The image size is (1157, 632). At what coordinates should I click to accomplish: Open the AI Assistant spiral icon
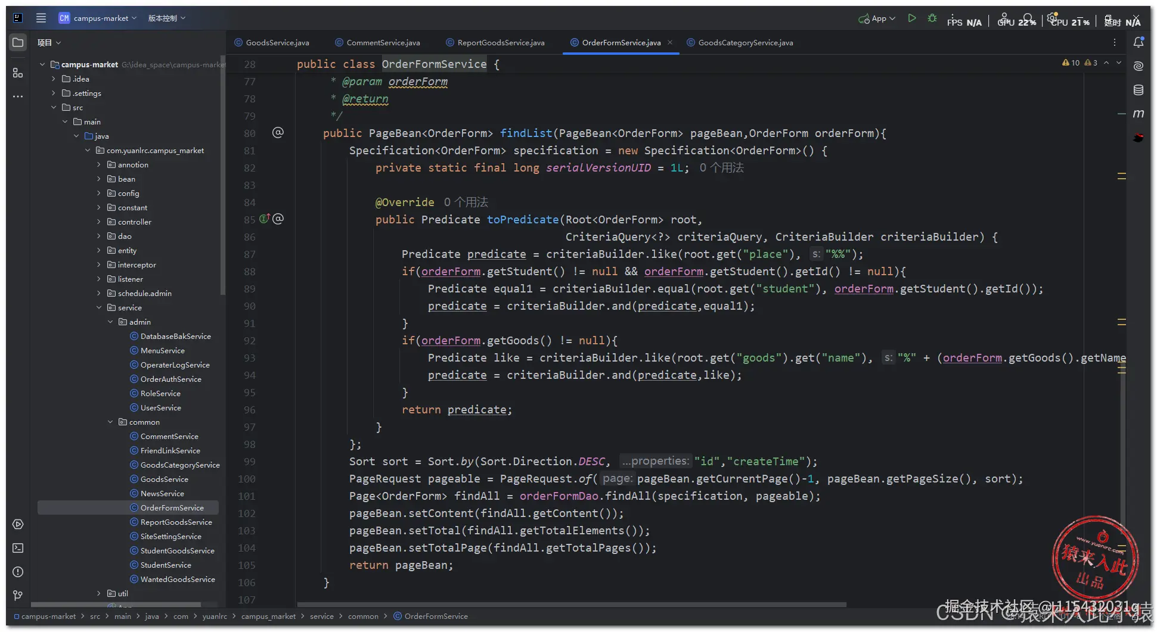(x=1139, y=66)
